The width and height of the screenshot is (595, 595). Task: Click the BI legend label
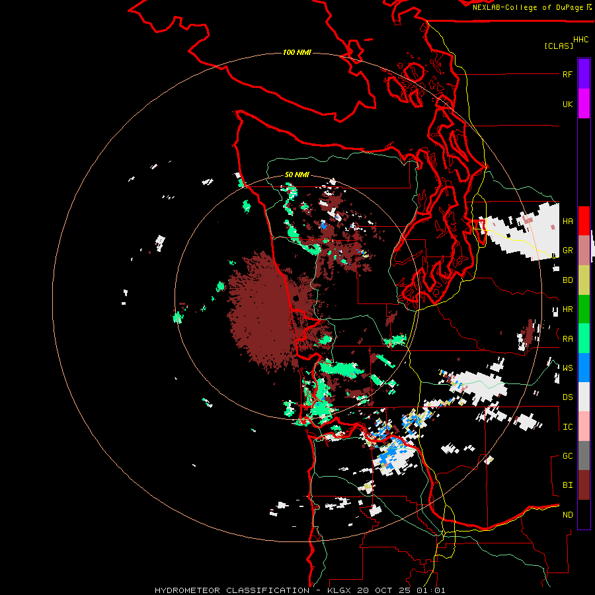click(567, 485)
